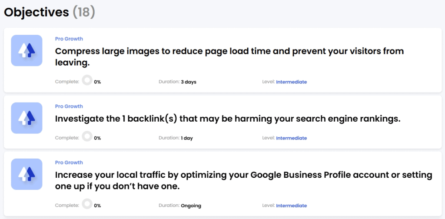Image resolution: width=445 pixels, height=219 pixels.
Task: Click the Pro Growth label above the compress images title
Action: point(69,39)
